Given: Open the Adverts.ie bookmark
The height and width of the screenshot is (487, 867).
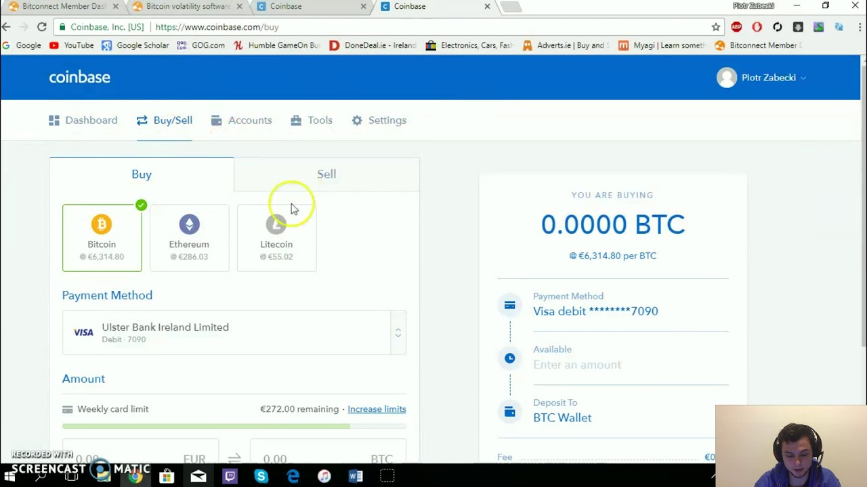Looking at the screenshot, I should (566, 45).
